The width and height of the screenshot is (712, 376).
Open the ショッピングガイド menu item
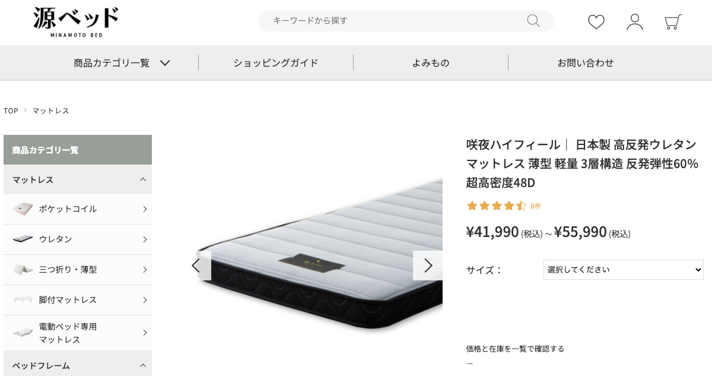pyautogui.click(x=276, y=62)
